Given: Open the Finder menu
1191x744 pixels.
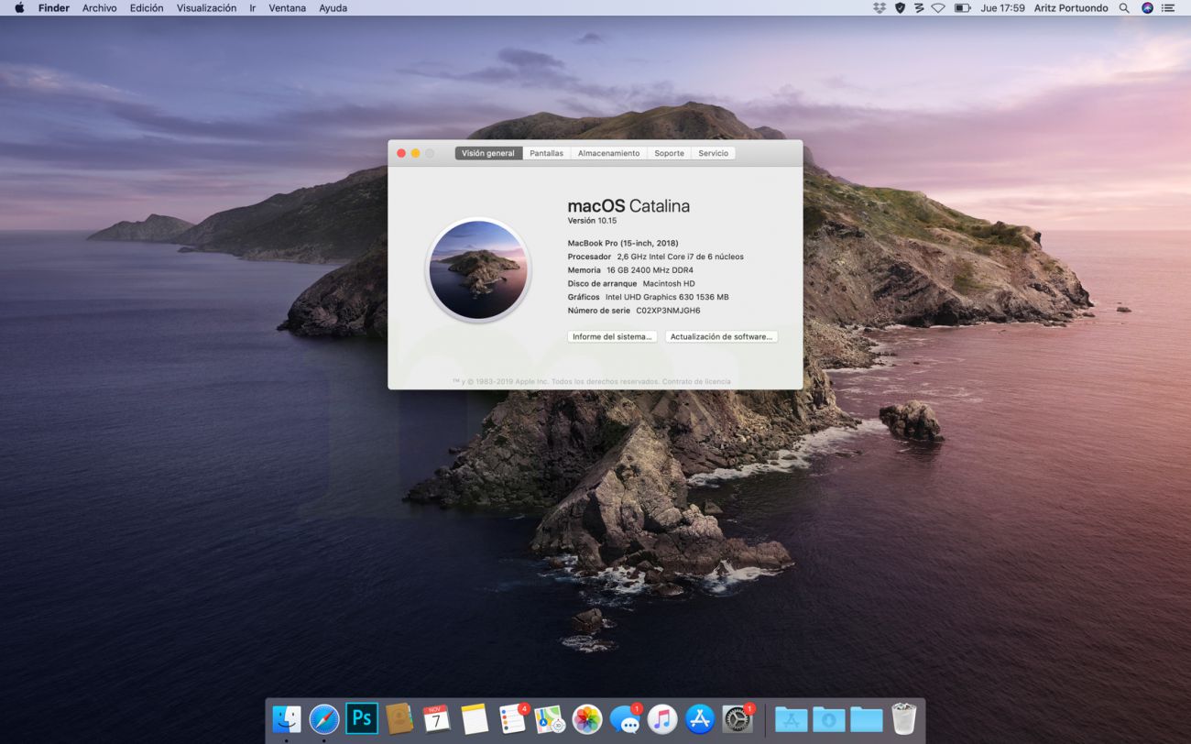Looking at the screenshot, I should coord(54,8).
